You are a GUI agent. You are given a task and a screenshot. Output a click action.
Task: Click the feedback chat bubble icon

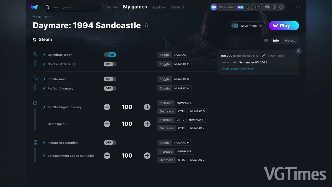point(266,40)
